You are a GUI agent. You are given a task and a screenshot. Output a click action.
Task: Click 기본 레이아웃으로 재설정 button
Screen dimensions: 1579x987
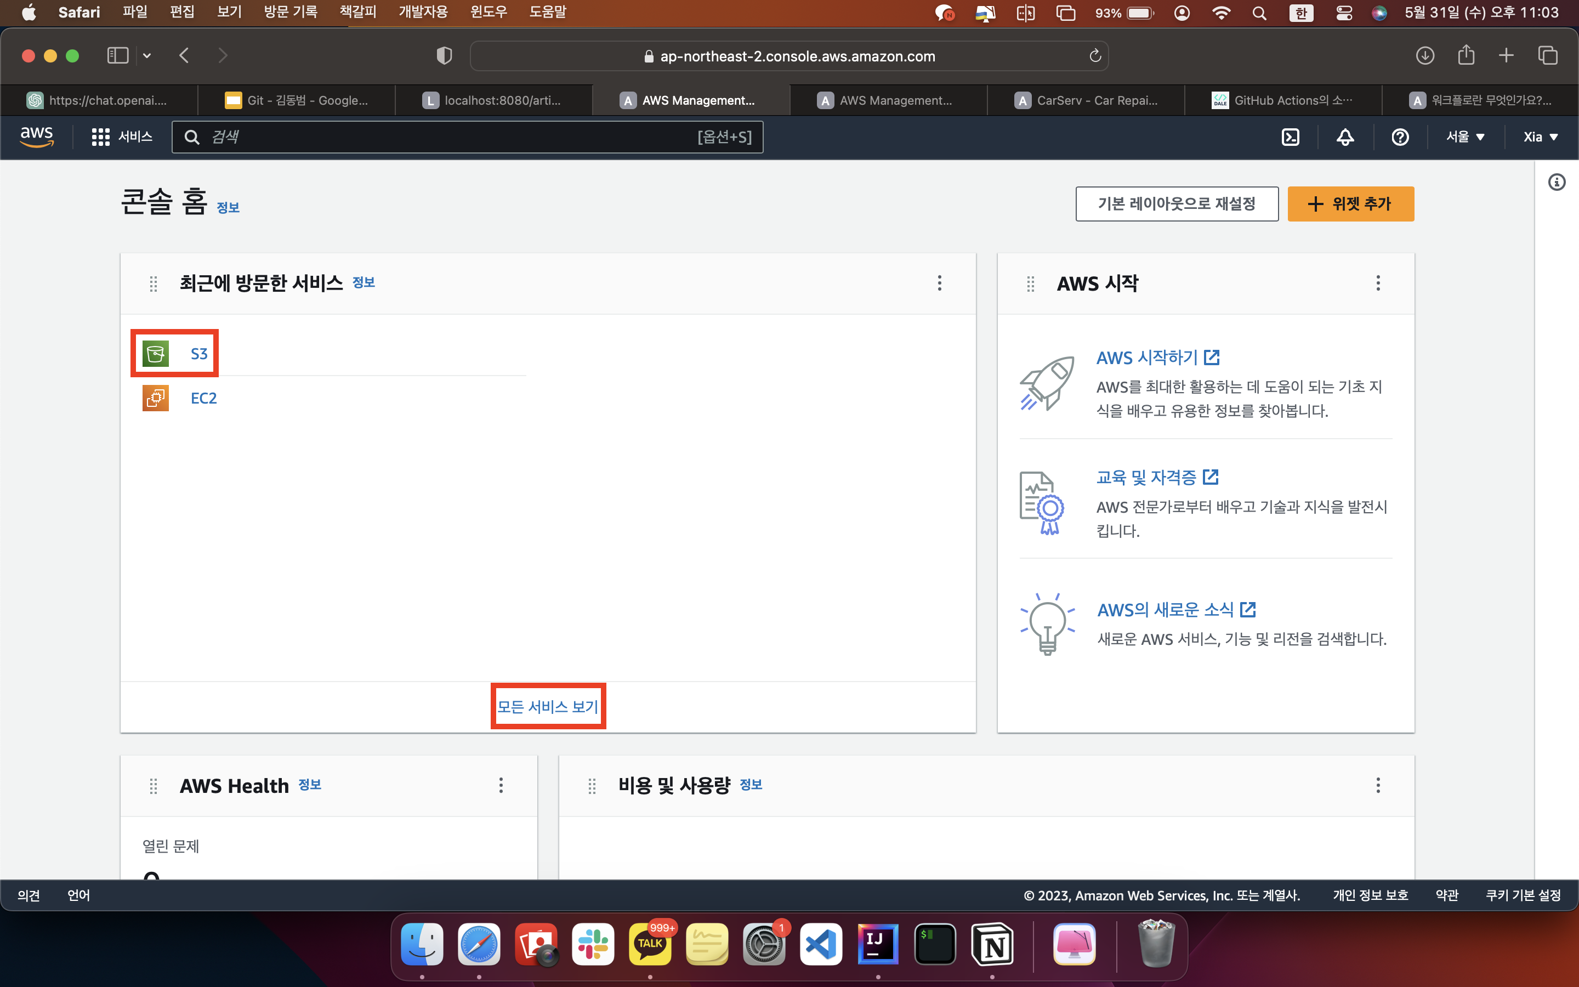(1177, 203)
